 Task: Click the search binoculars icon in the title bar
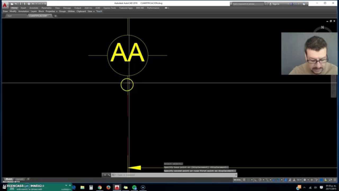click(x=266, y=4)
